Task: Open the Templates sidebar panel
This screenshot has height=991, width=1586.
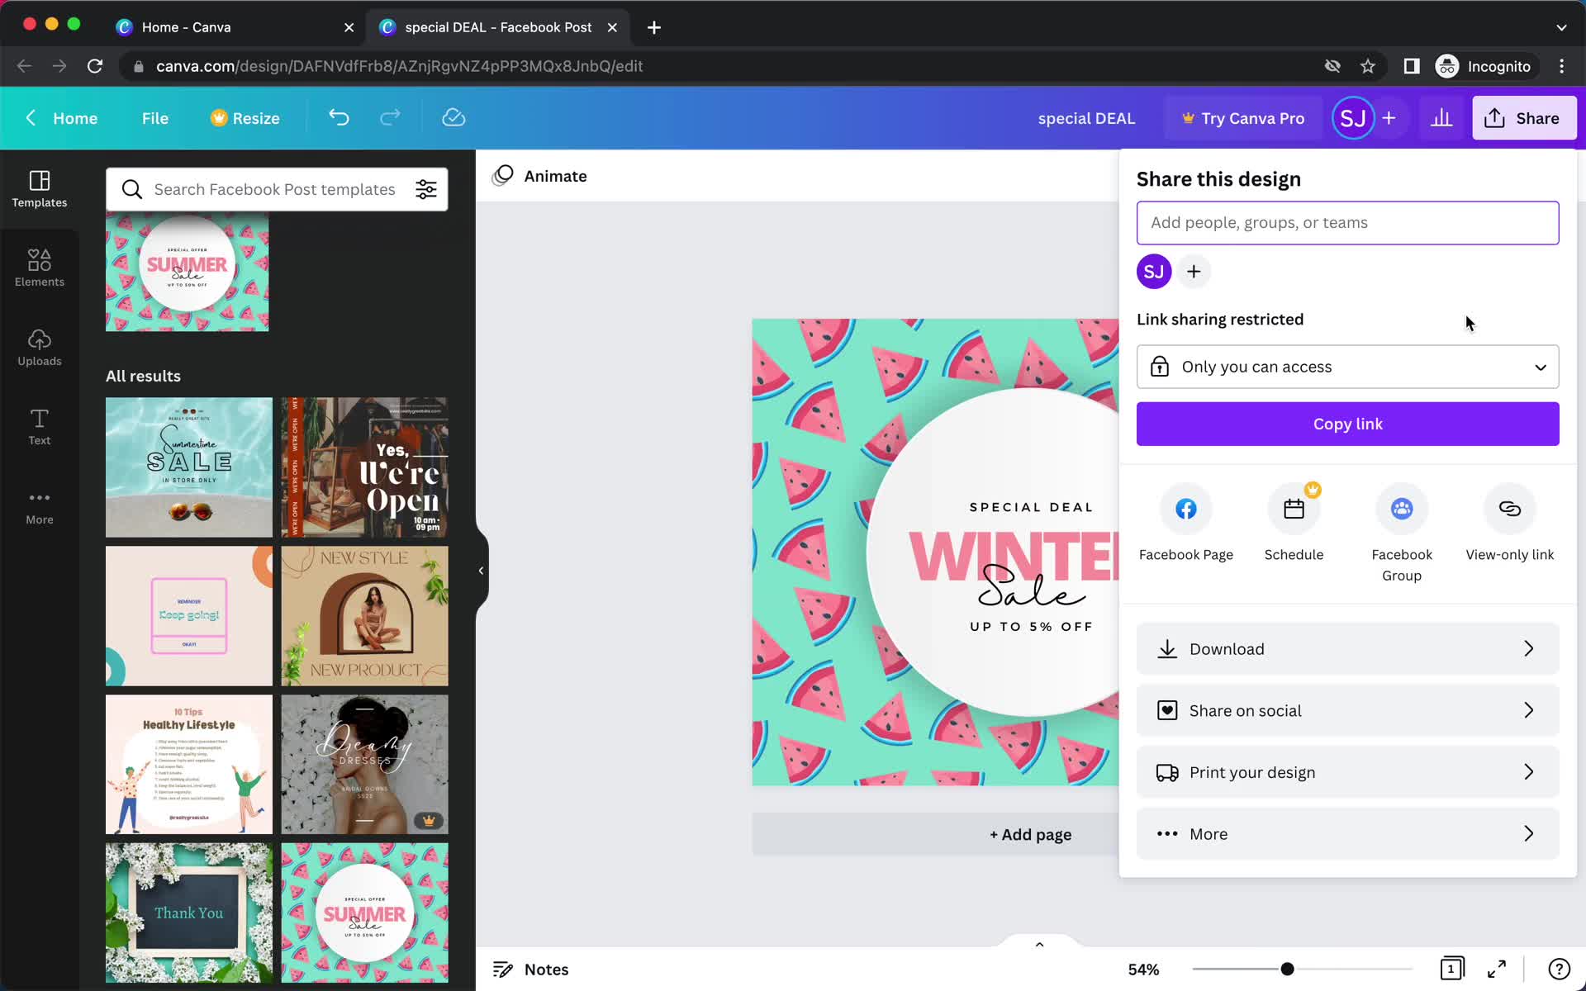Action: tap(39, 189)
